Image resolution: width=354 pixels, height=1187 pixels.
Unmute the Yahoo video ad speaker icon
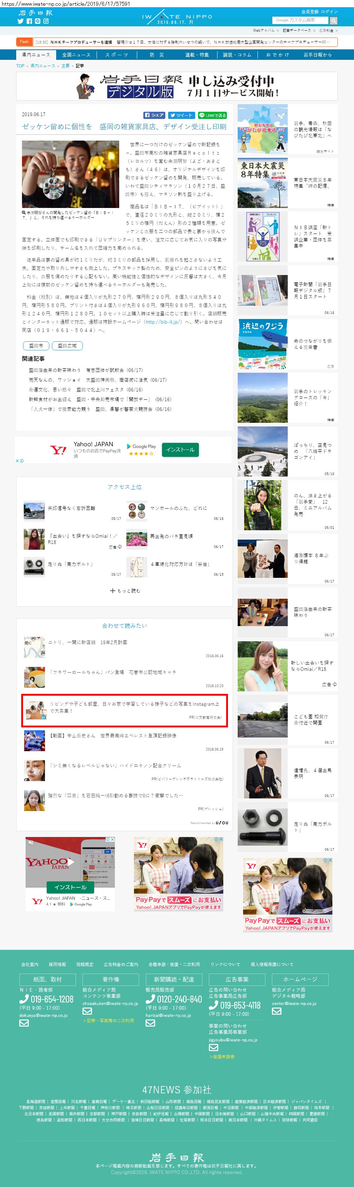(x=32, y=842)
